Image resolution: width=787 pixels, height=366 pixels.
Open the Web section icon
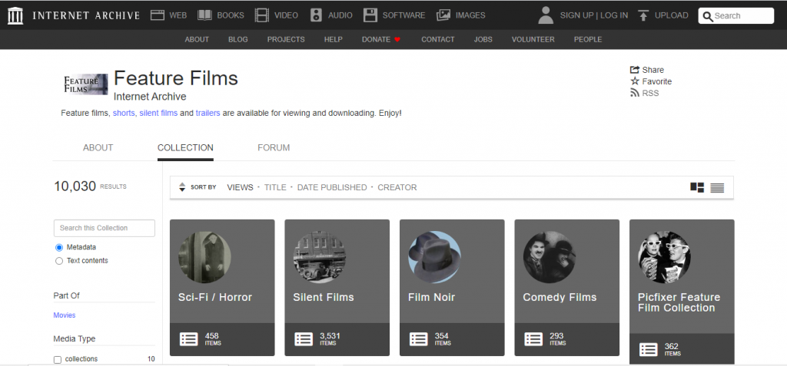pyautogui.click(x=158, y=15)
